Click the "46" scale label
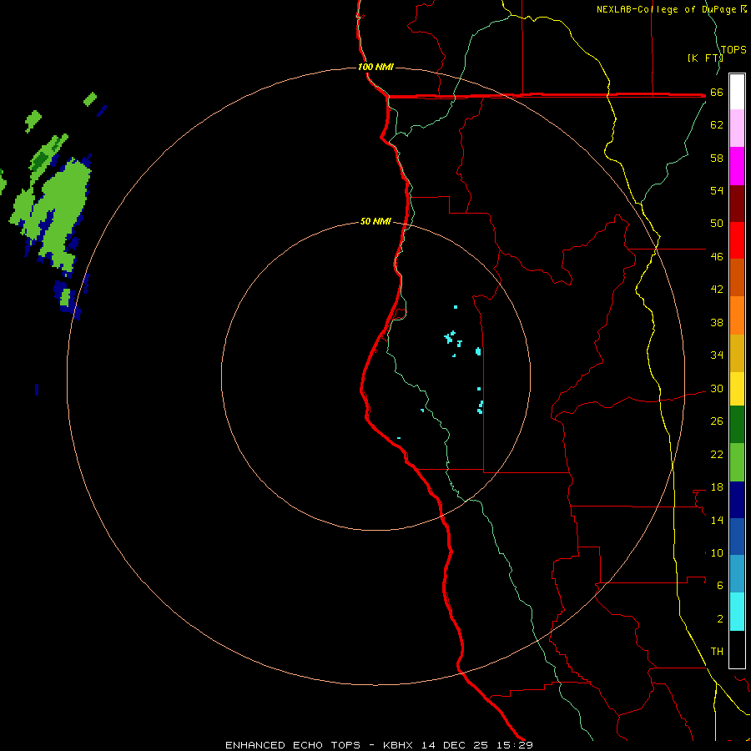 point(717,257)
